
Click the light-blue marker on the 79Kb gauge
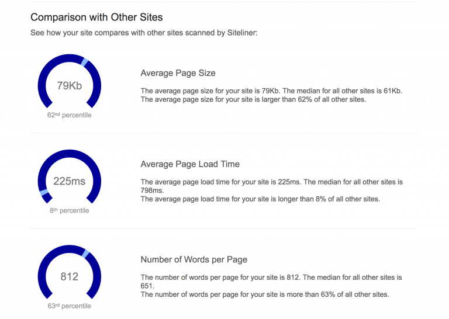[84, 62]
